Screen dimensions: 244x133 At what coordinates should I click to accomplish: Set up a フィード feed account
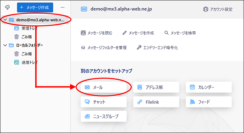pyautogui.click(x=209, y=102)
